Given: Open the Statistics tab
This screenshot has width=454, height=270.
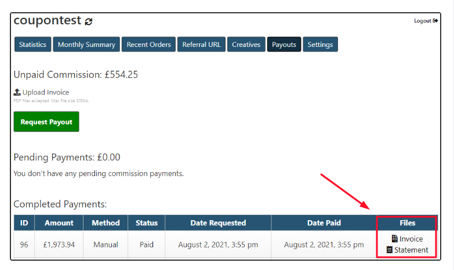Looking at the screenshot, I should point(32,44).
